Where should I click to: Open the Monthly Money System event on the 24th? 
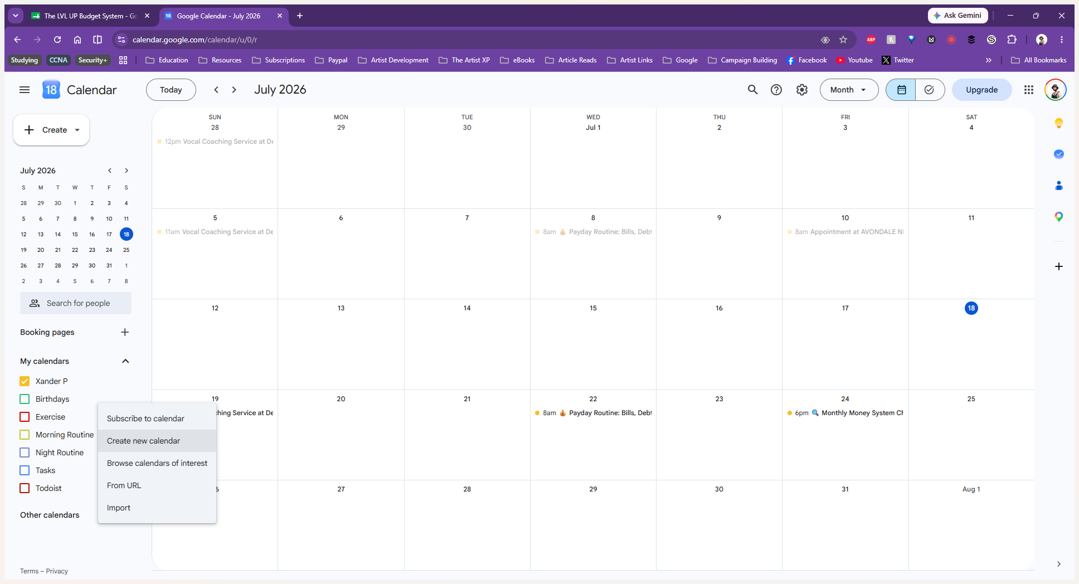coord(845,413)
